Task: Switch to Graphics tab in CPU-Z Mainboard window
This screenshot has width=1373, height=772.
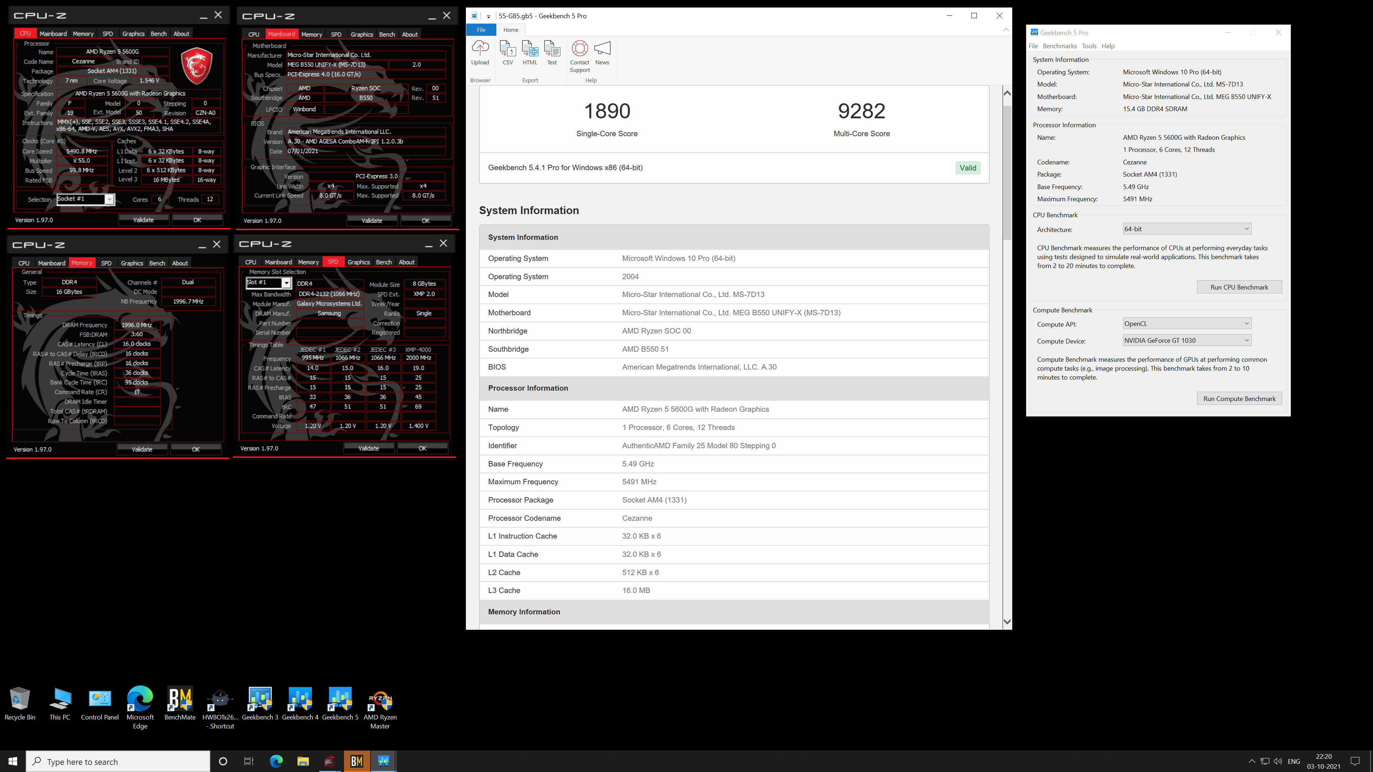Action: coord(362,34)
